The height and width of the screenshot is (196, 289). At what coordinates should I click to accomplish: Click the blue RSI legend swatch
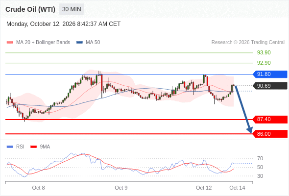pyautogui.click(x=10, y=147)
